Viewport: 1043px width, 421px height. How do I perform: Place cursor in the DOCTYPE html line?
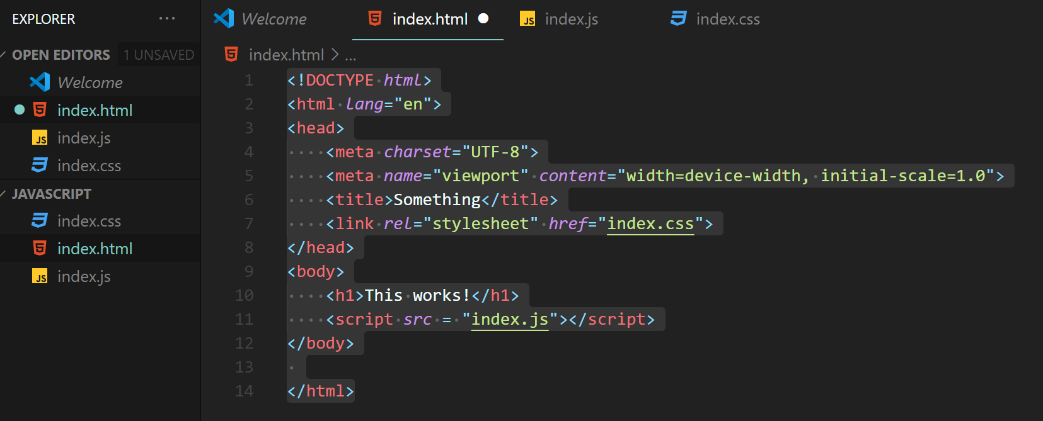[x=359, y=80]
